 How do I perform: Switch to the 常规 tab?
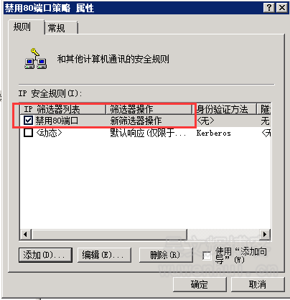(x=61, y=28)
